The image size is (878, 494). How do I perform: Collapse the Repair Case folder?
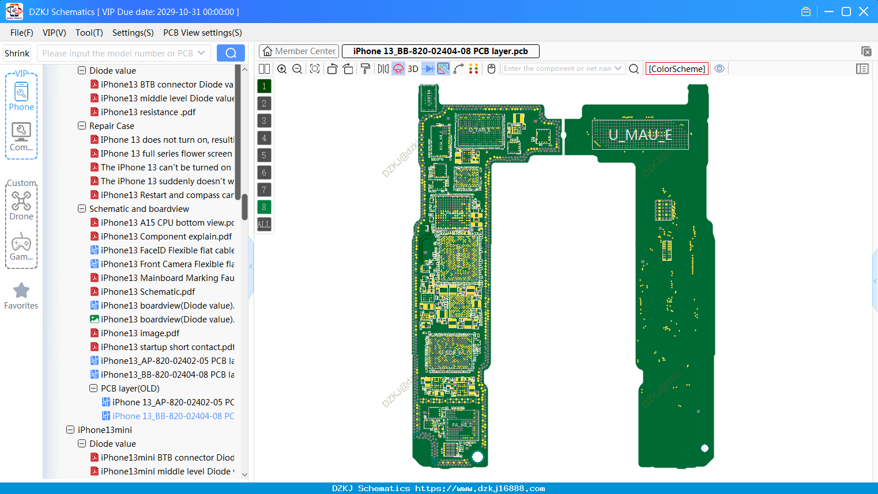tap(82, 126)
